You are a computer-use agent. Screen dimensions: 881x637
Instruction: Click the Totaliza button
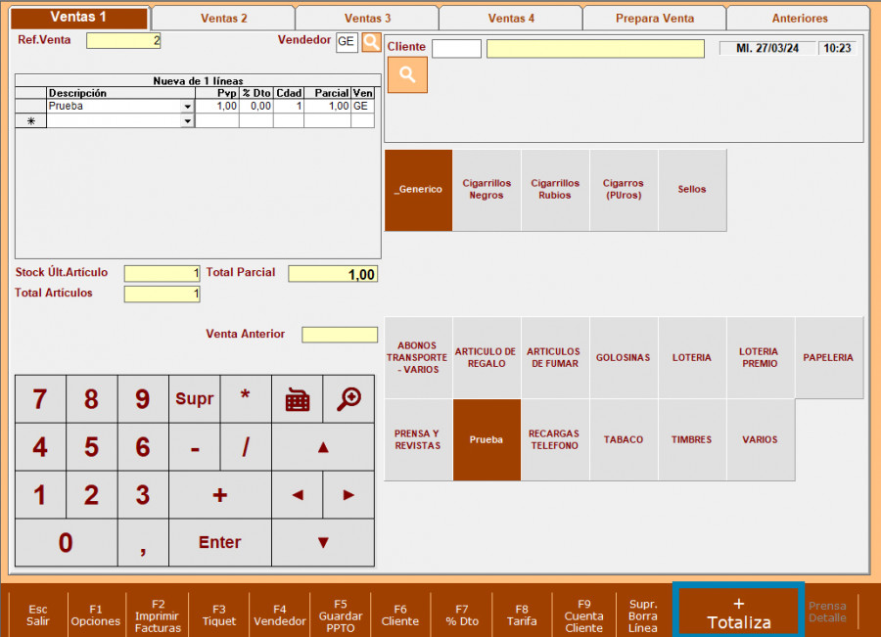[x=739, y=613]
